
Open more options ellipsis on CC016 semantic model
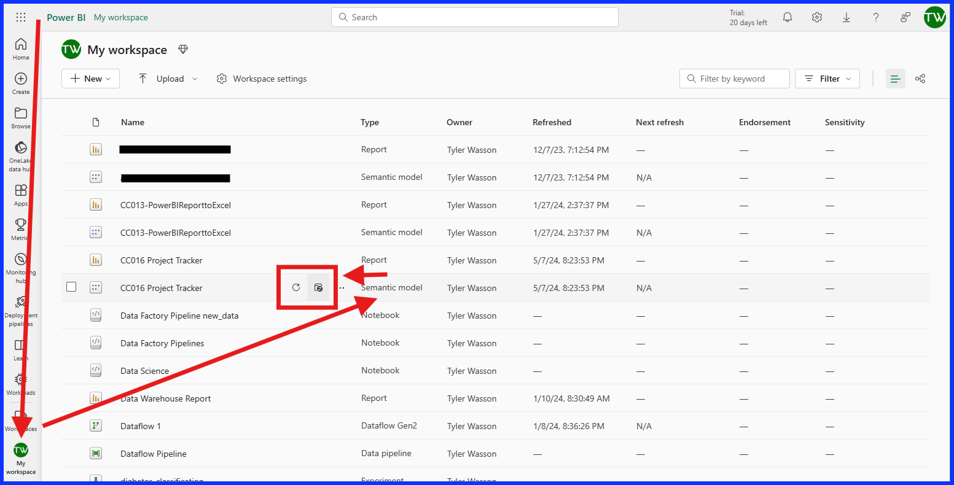[x=342, y=287]
